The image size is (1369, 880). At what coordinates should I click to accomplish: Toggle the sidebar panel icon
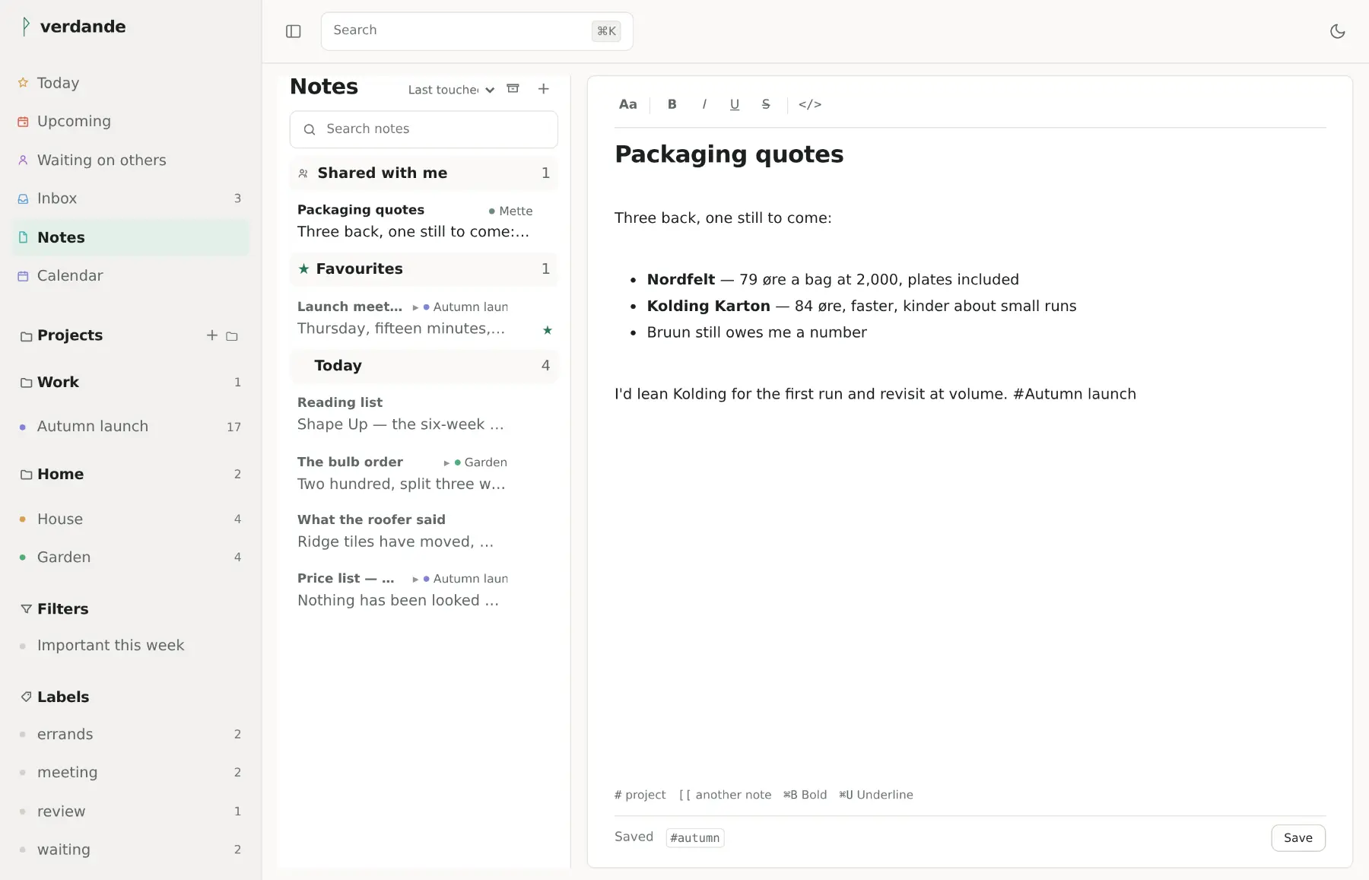[294, 31]
